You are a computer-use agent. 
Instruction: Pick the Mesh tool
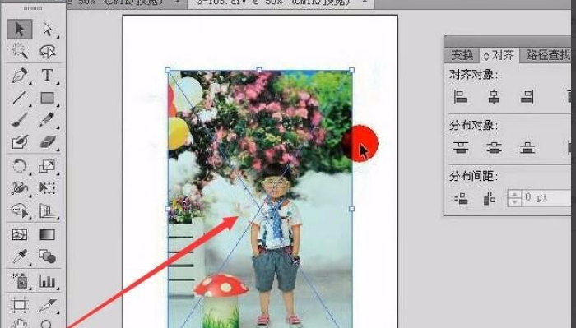tap(20, 234)
